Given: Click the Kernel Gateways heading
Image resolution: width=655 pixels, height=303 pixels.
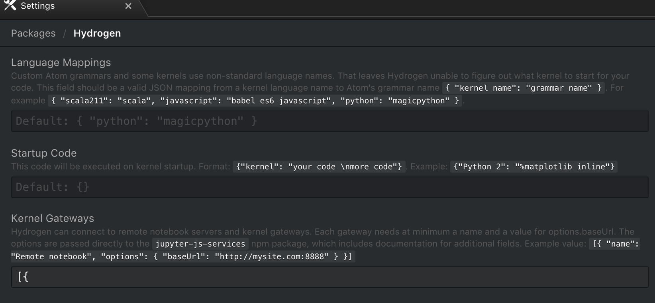Looking at the screenshot, I should (53, 218).
